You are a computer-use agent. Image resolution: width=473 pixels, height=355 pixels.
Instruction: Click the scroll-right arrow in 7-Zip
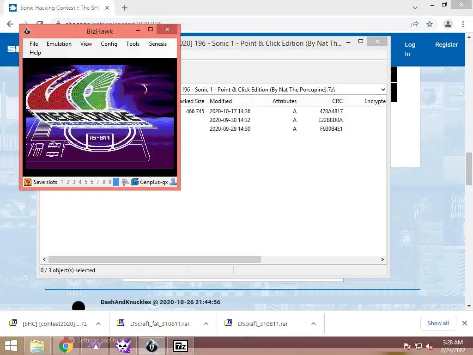tap(382, 260)
